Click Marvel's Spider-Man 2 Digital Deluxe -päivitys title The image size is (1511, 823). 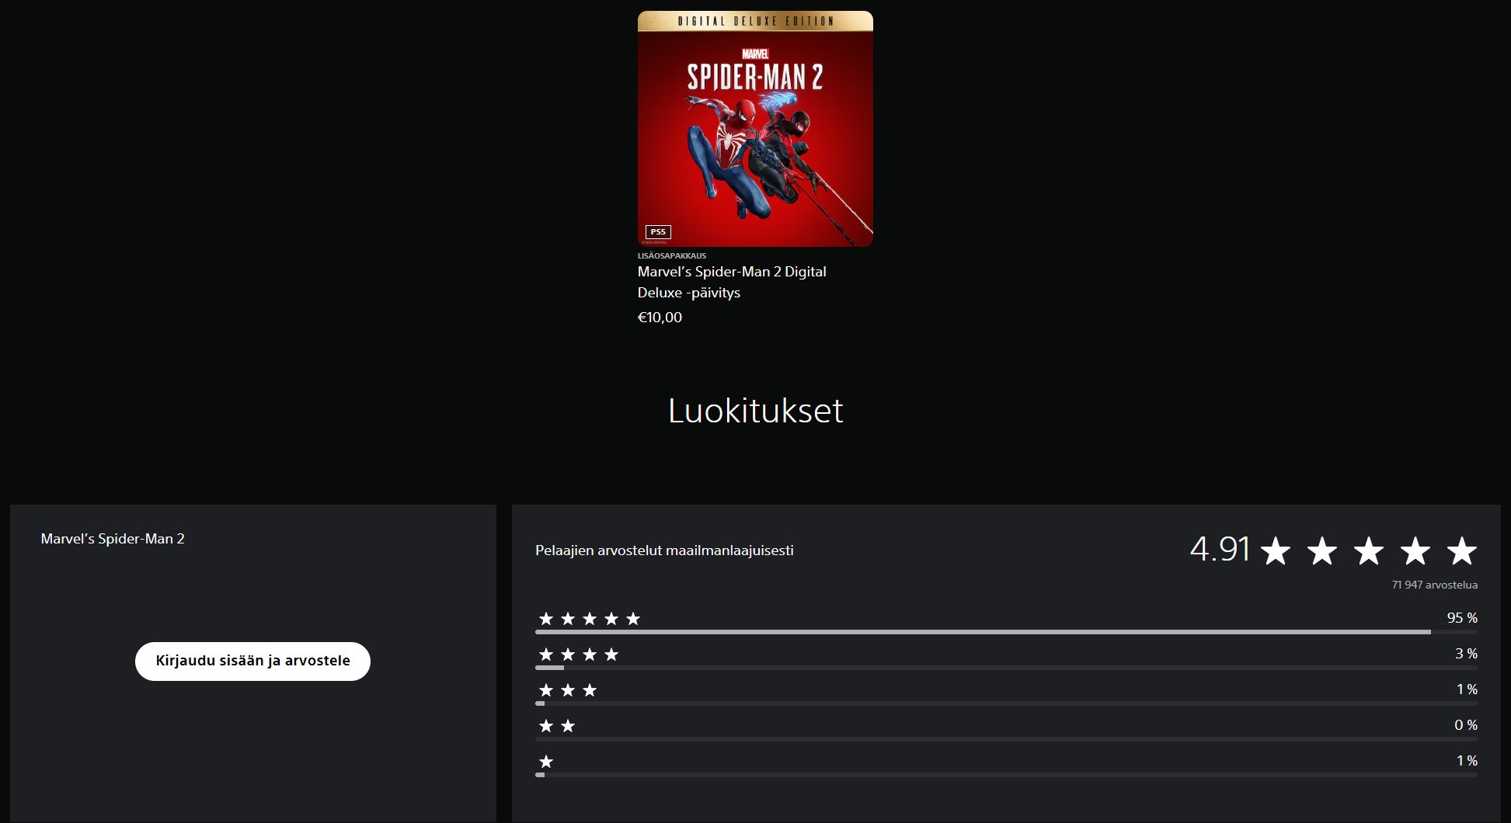click(x=732, y=282)
